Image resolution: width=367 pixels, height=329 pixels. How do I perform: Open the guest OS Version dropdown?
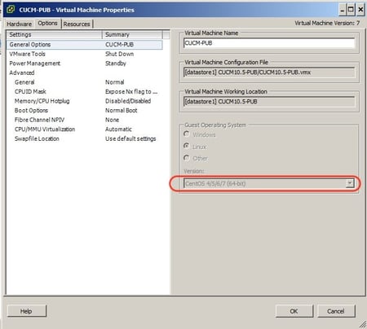click(x=269, y=183)
